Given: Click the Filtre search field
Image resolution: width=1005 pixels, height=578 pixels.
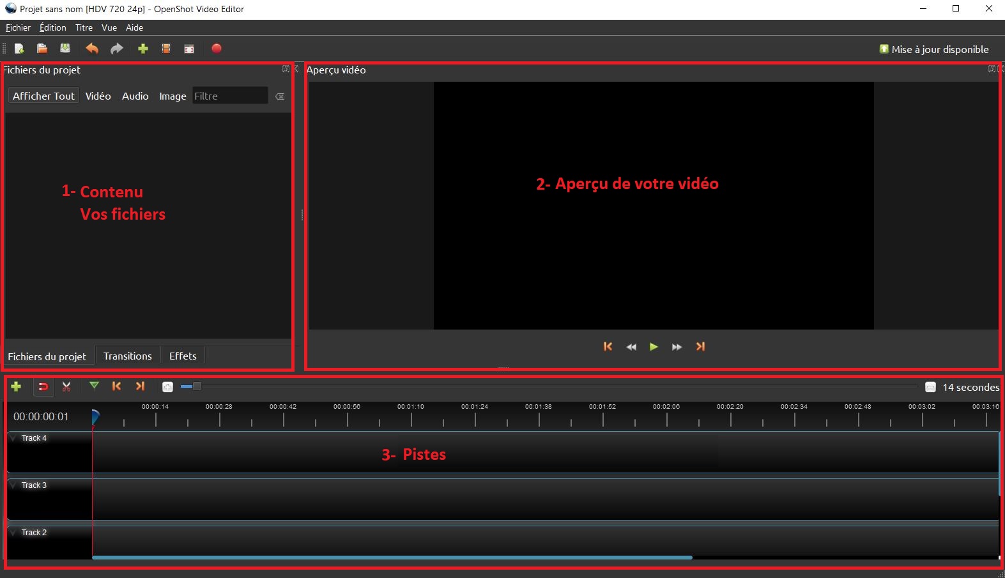Looking at the screenshot, I should point(230,96).
